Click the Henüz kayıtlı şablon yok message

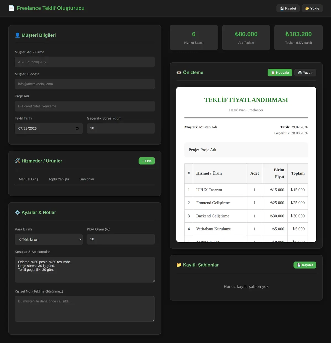[x=246, y=286]
